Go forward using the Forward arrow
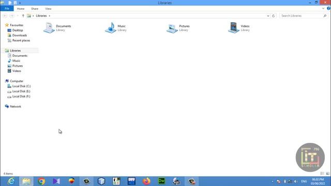 (12, 16)
